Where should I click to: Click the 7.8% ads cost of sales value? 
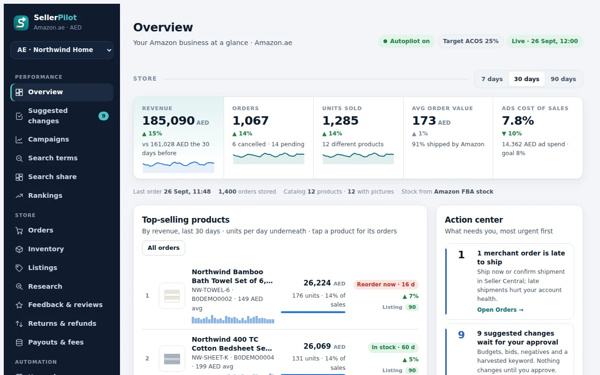coord(518,121)
